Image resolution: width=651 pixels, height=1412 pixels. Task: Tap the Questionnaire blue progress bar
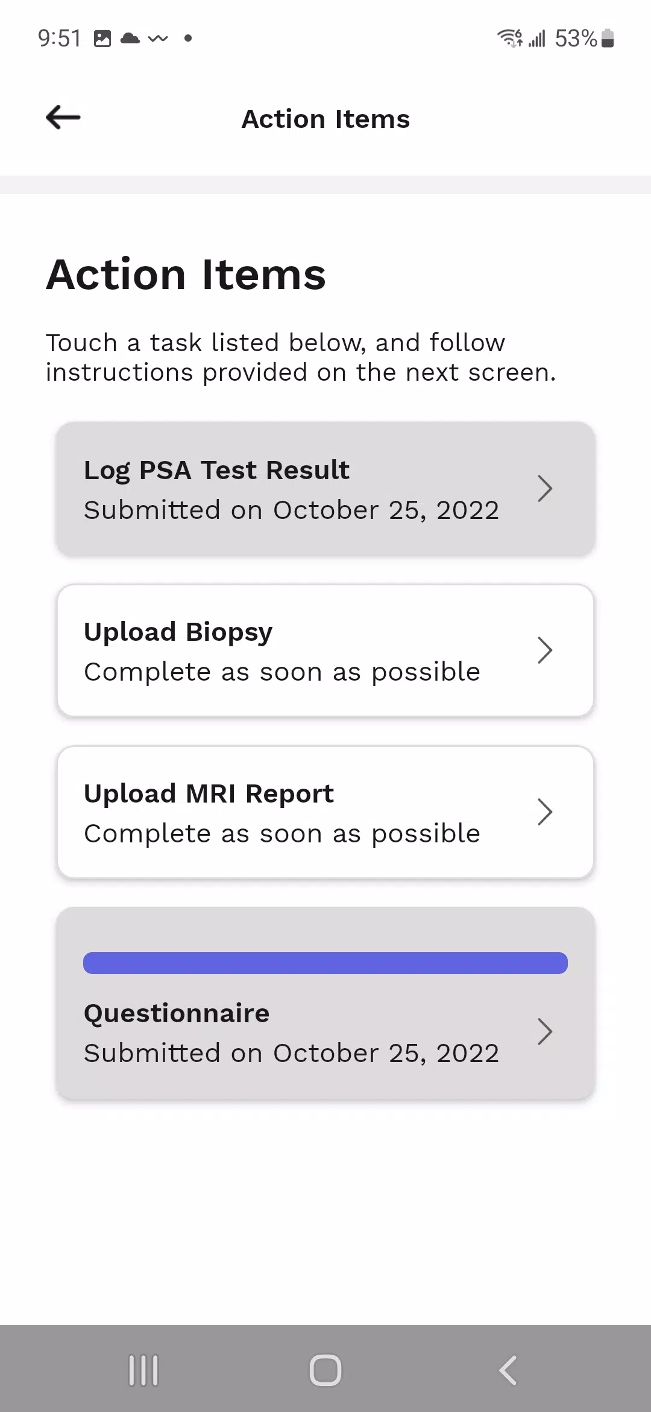325,963
